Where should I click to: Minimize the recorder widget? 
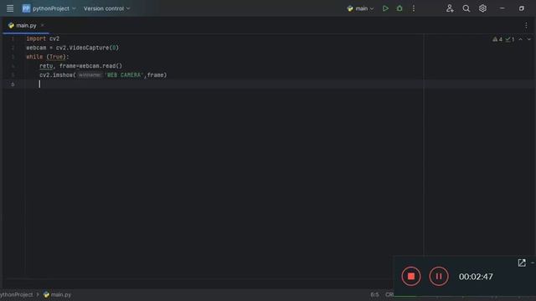pyautogui.click(x=533, y=263)
